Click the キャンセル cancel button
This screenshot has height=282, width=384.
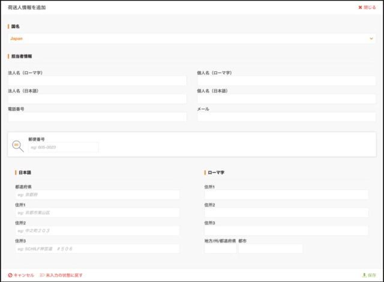click(x=21, y=275)
